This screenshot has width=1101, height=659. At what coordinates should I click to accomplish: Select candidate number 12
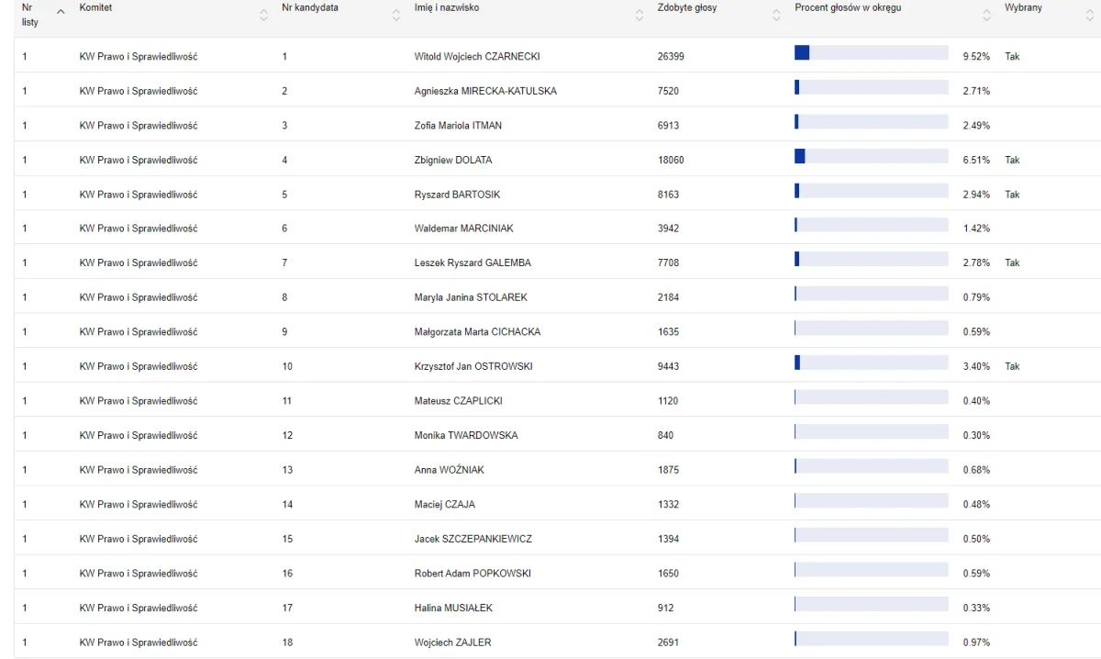(287, 435)
